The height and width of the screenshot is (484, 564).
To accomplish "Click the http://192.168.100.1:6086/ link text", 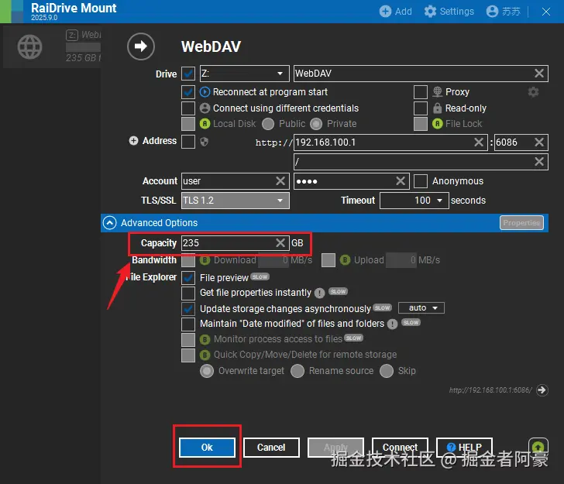I will tap(490, 390).
